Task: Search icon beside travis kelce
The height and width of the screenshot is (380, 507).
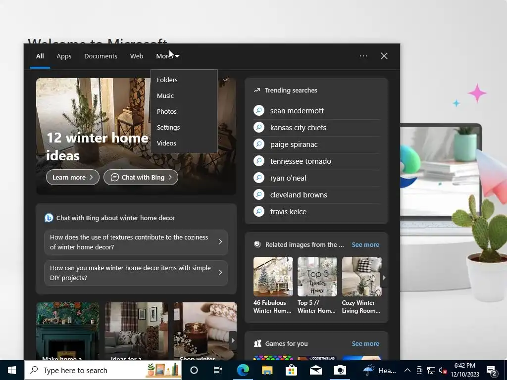Action: pos(259,211)
